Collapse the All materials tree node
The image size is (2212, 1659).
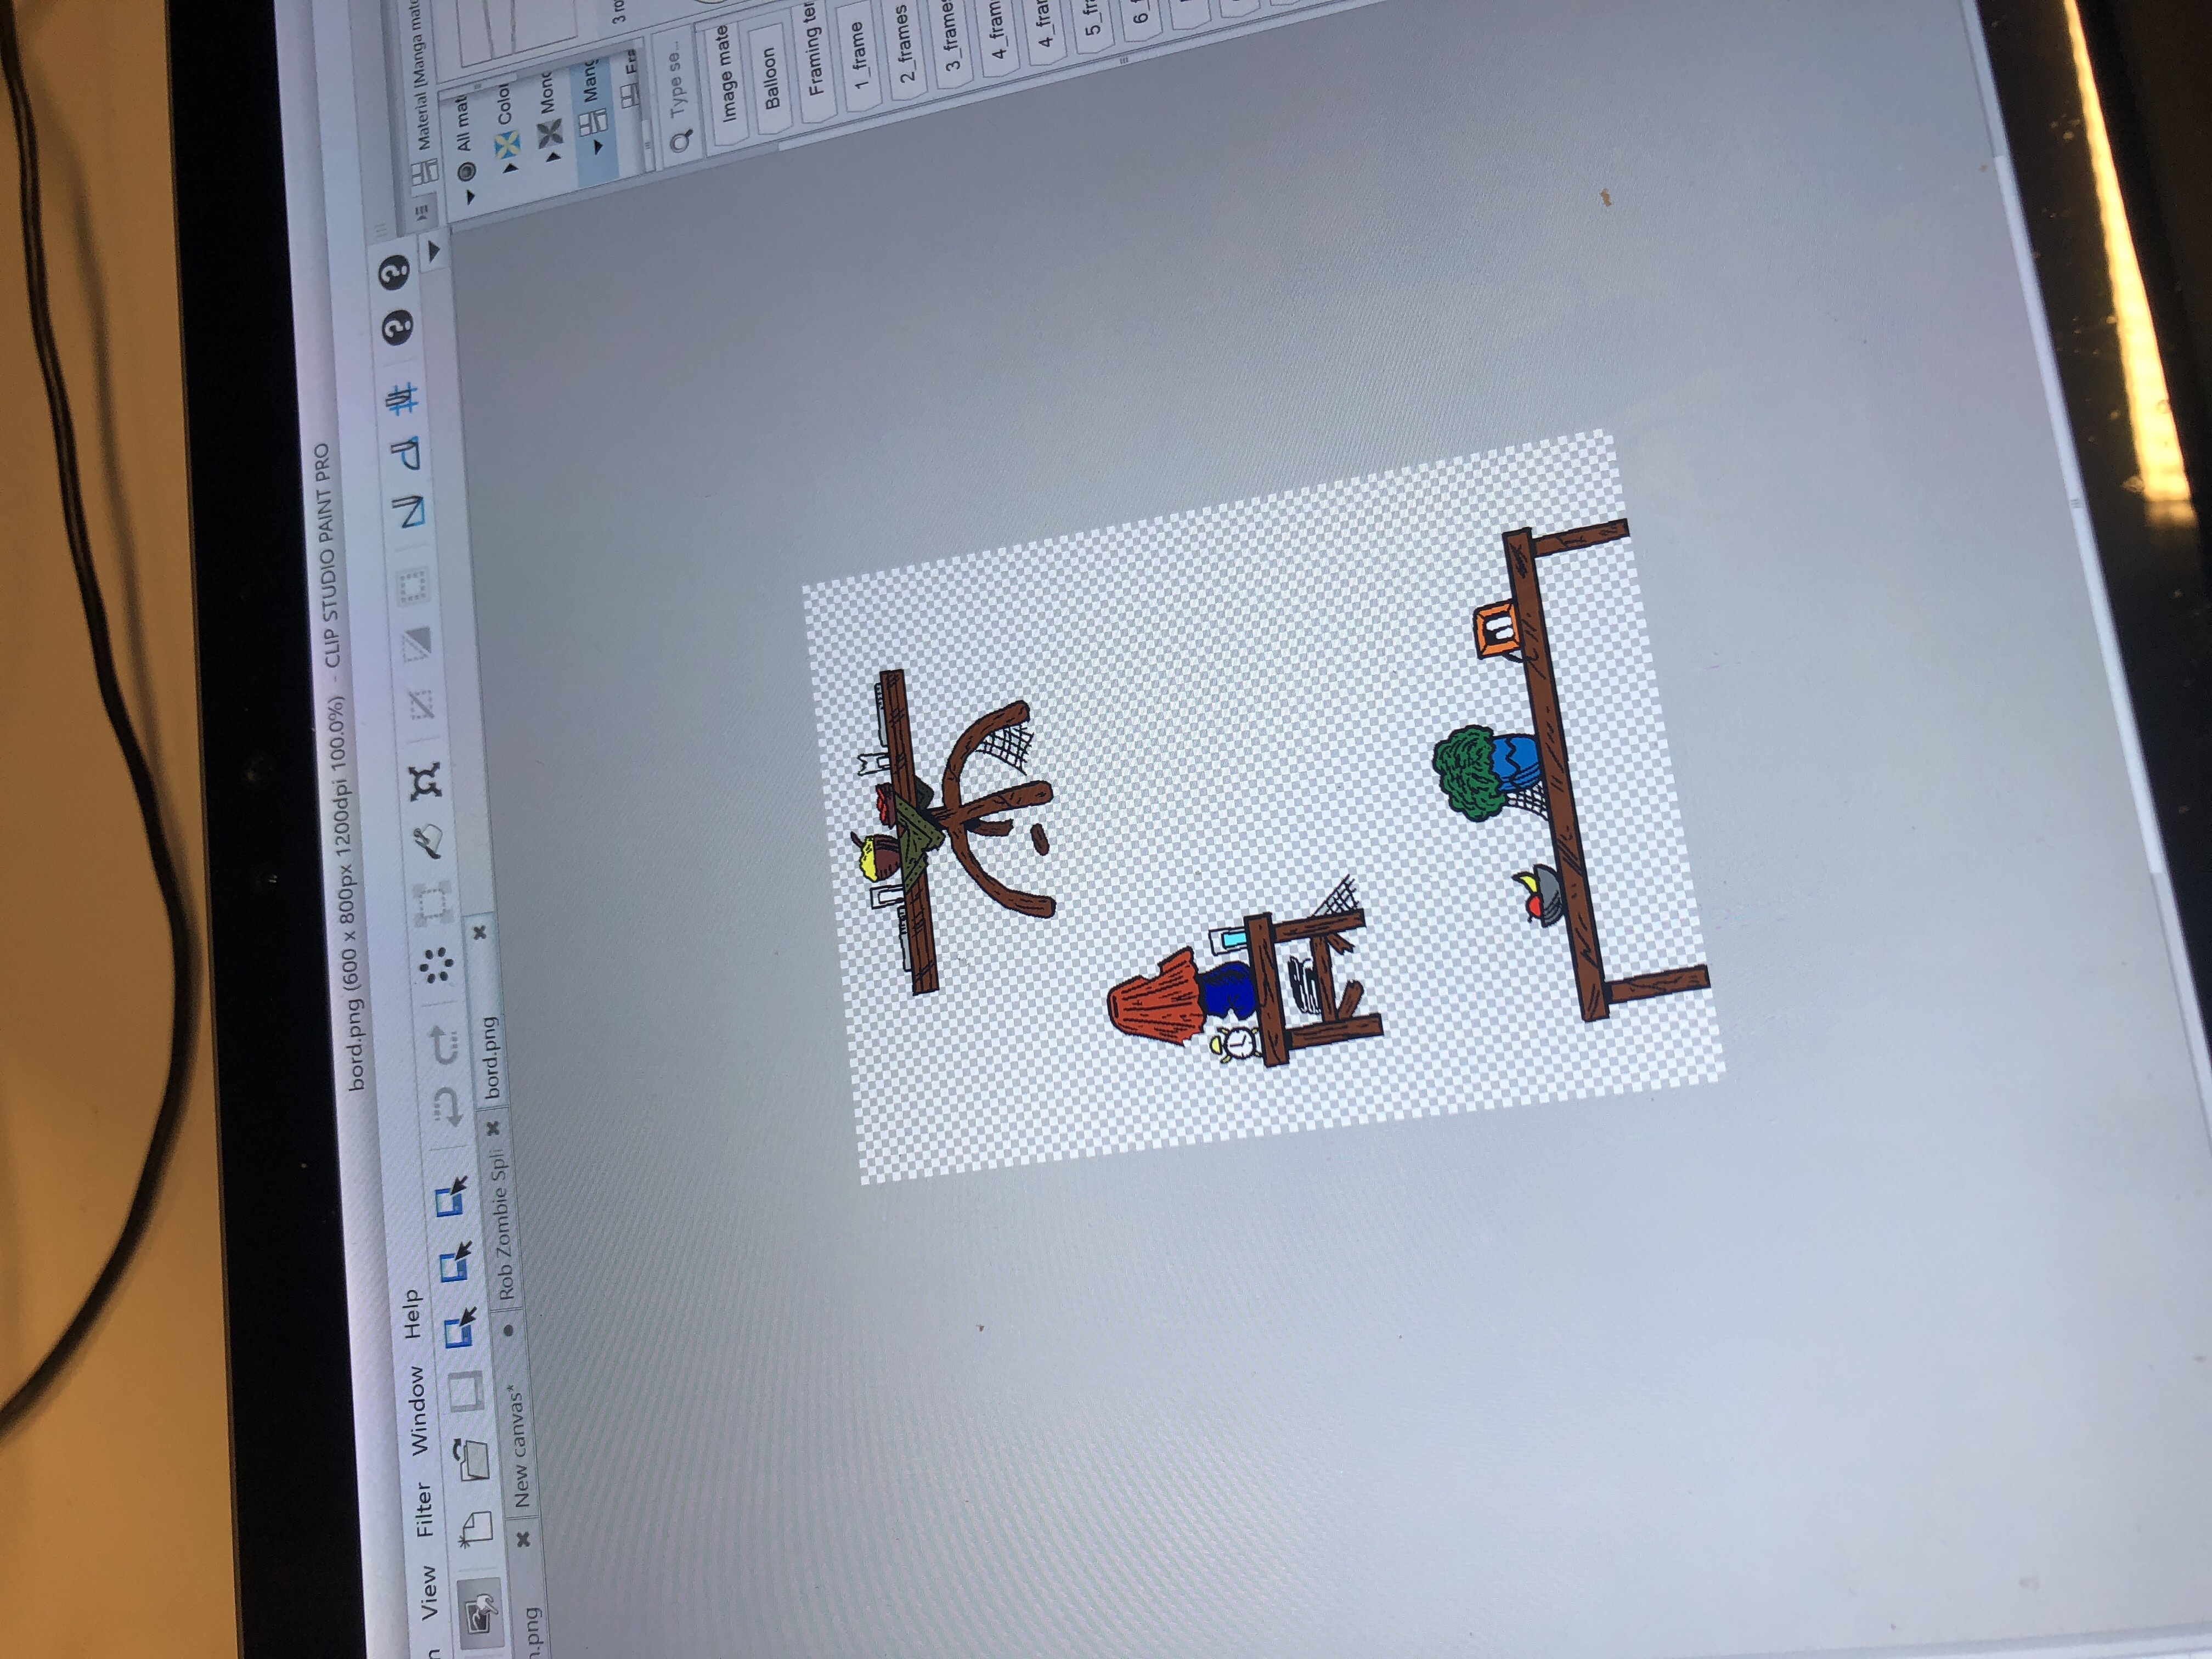pos(471,196)
